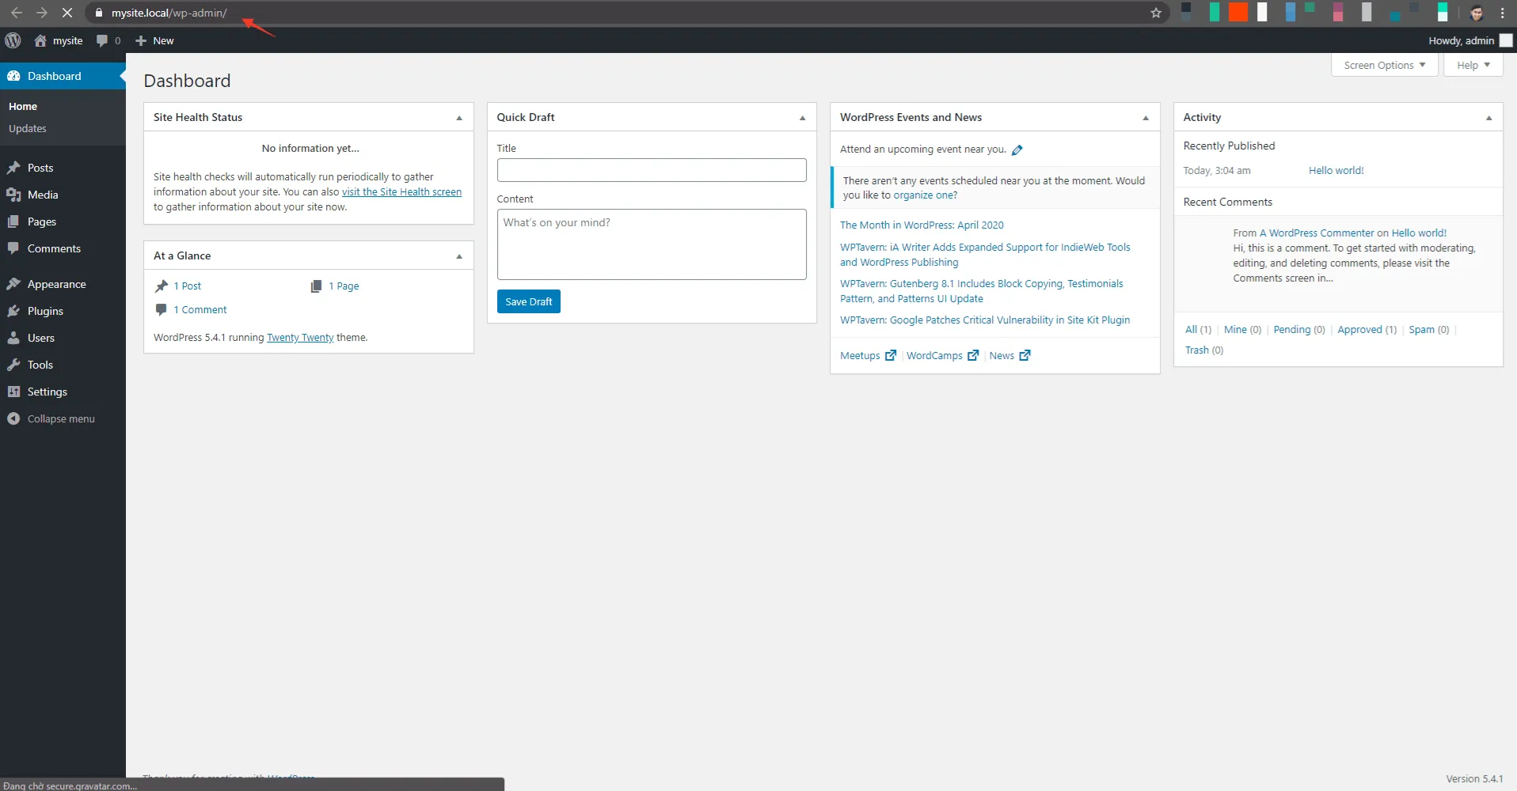
Task: Open Pages menu in sidebar
Action: click(63, 221)
